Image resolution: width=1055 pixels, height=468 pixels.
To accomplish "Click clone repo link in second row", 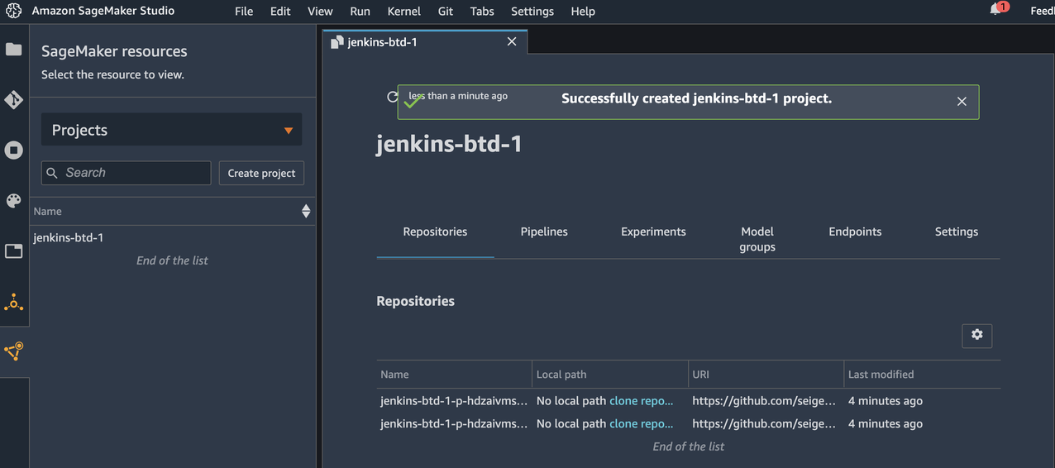I will coord(642,423).
